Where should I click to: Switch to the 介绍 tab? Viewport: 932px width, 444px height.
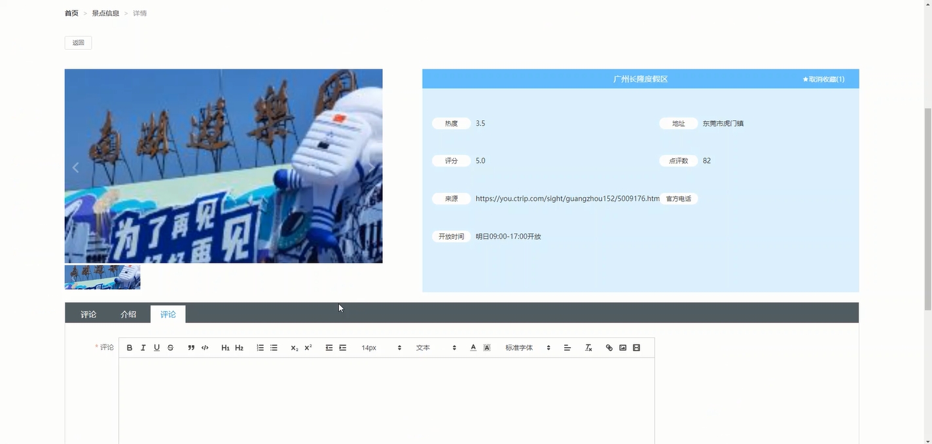click(x=128, y=314)
